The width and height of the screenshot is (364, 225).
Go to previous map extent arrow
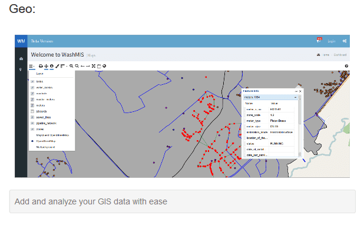click(x=82, y=66)
